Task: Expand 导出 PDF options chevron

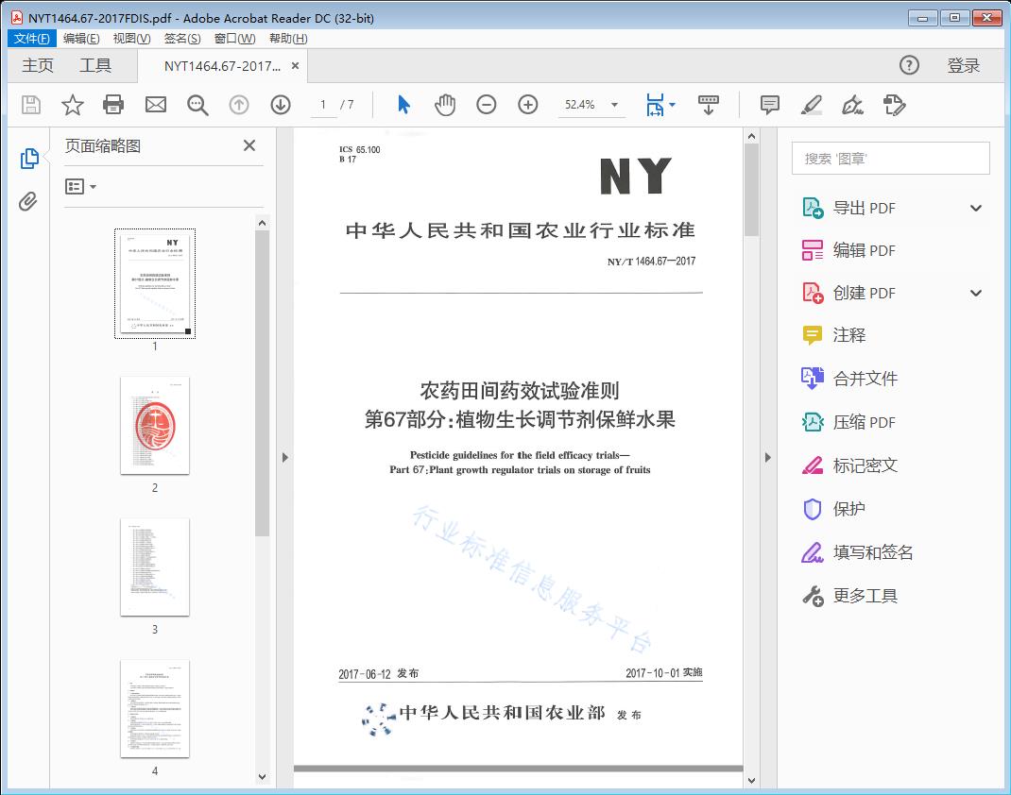Action: [976, 209]
